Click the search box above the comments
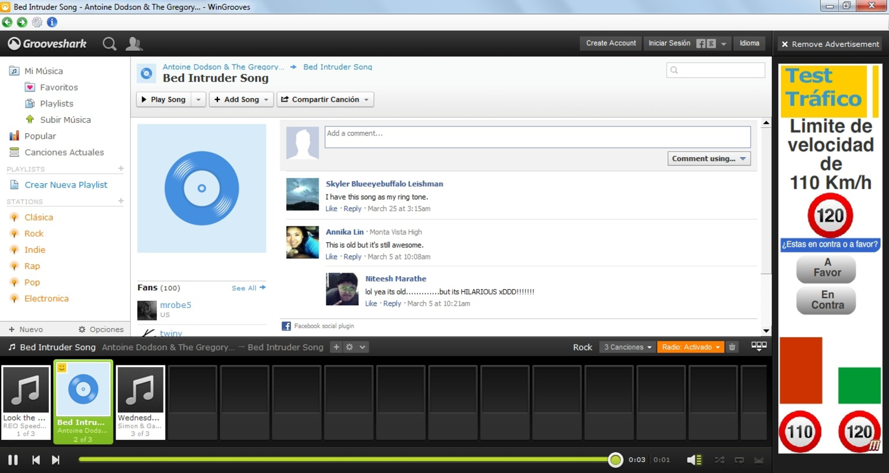Image resolution: width=889 pixels, height=473 pixels. (715, 70)
